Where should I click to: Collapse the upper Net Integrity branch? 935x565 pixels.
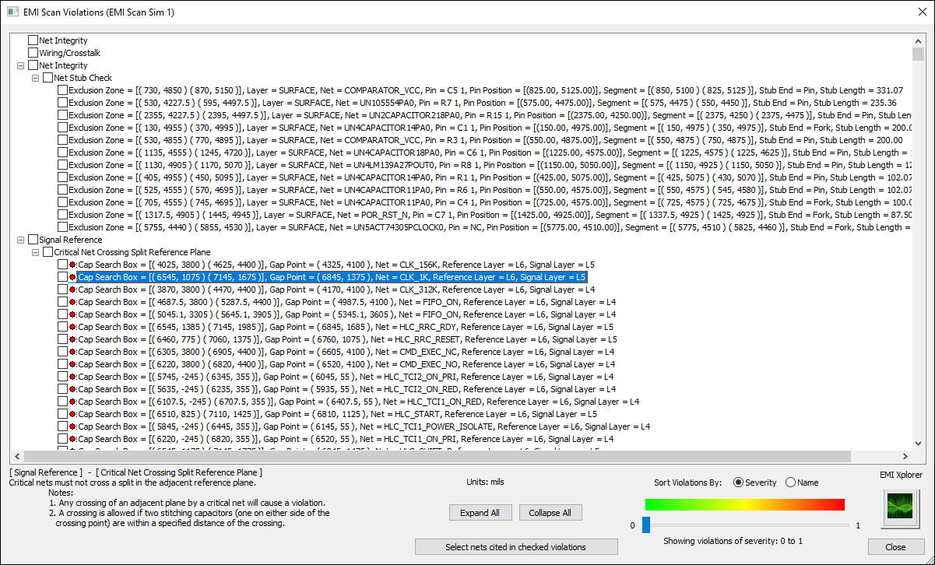coord(21,65)
